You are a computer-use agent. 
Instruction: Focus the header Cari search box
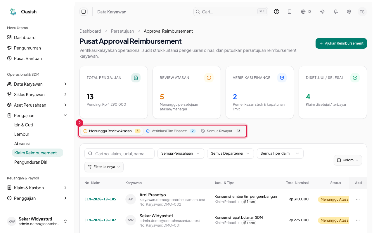pos(231,12)
